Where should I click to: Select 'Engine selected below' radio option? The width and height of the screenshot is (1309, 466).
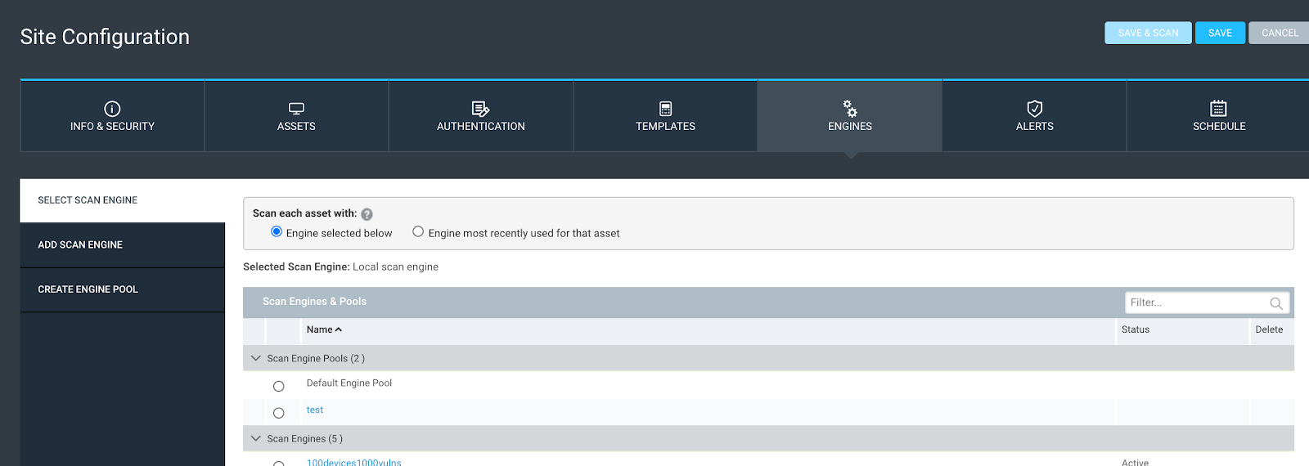277,232
